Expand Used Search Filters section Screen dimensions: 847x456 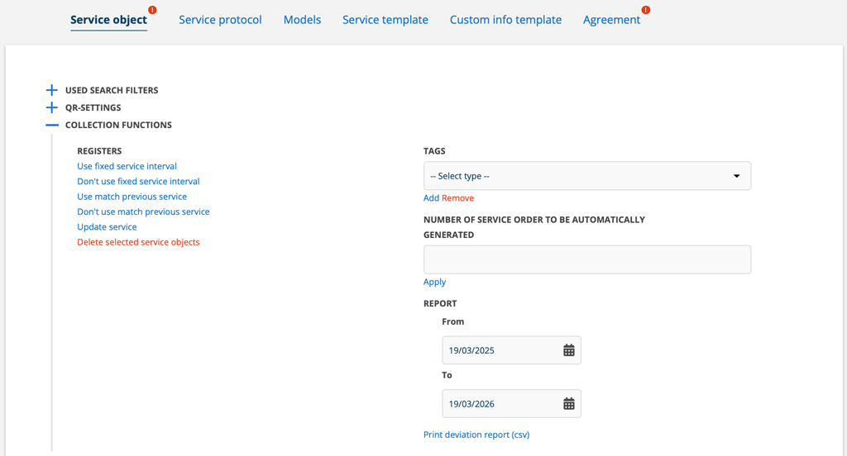click(52, 90)
